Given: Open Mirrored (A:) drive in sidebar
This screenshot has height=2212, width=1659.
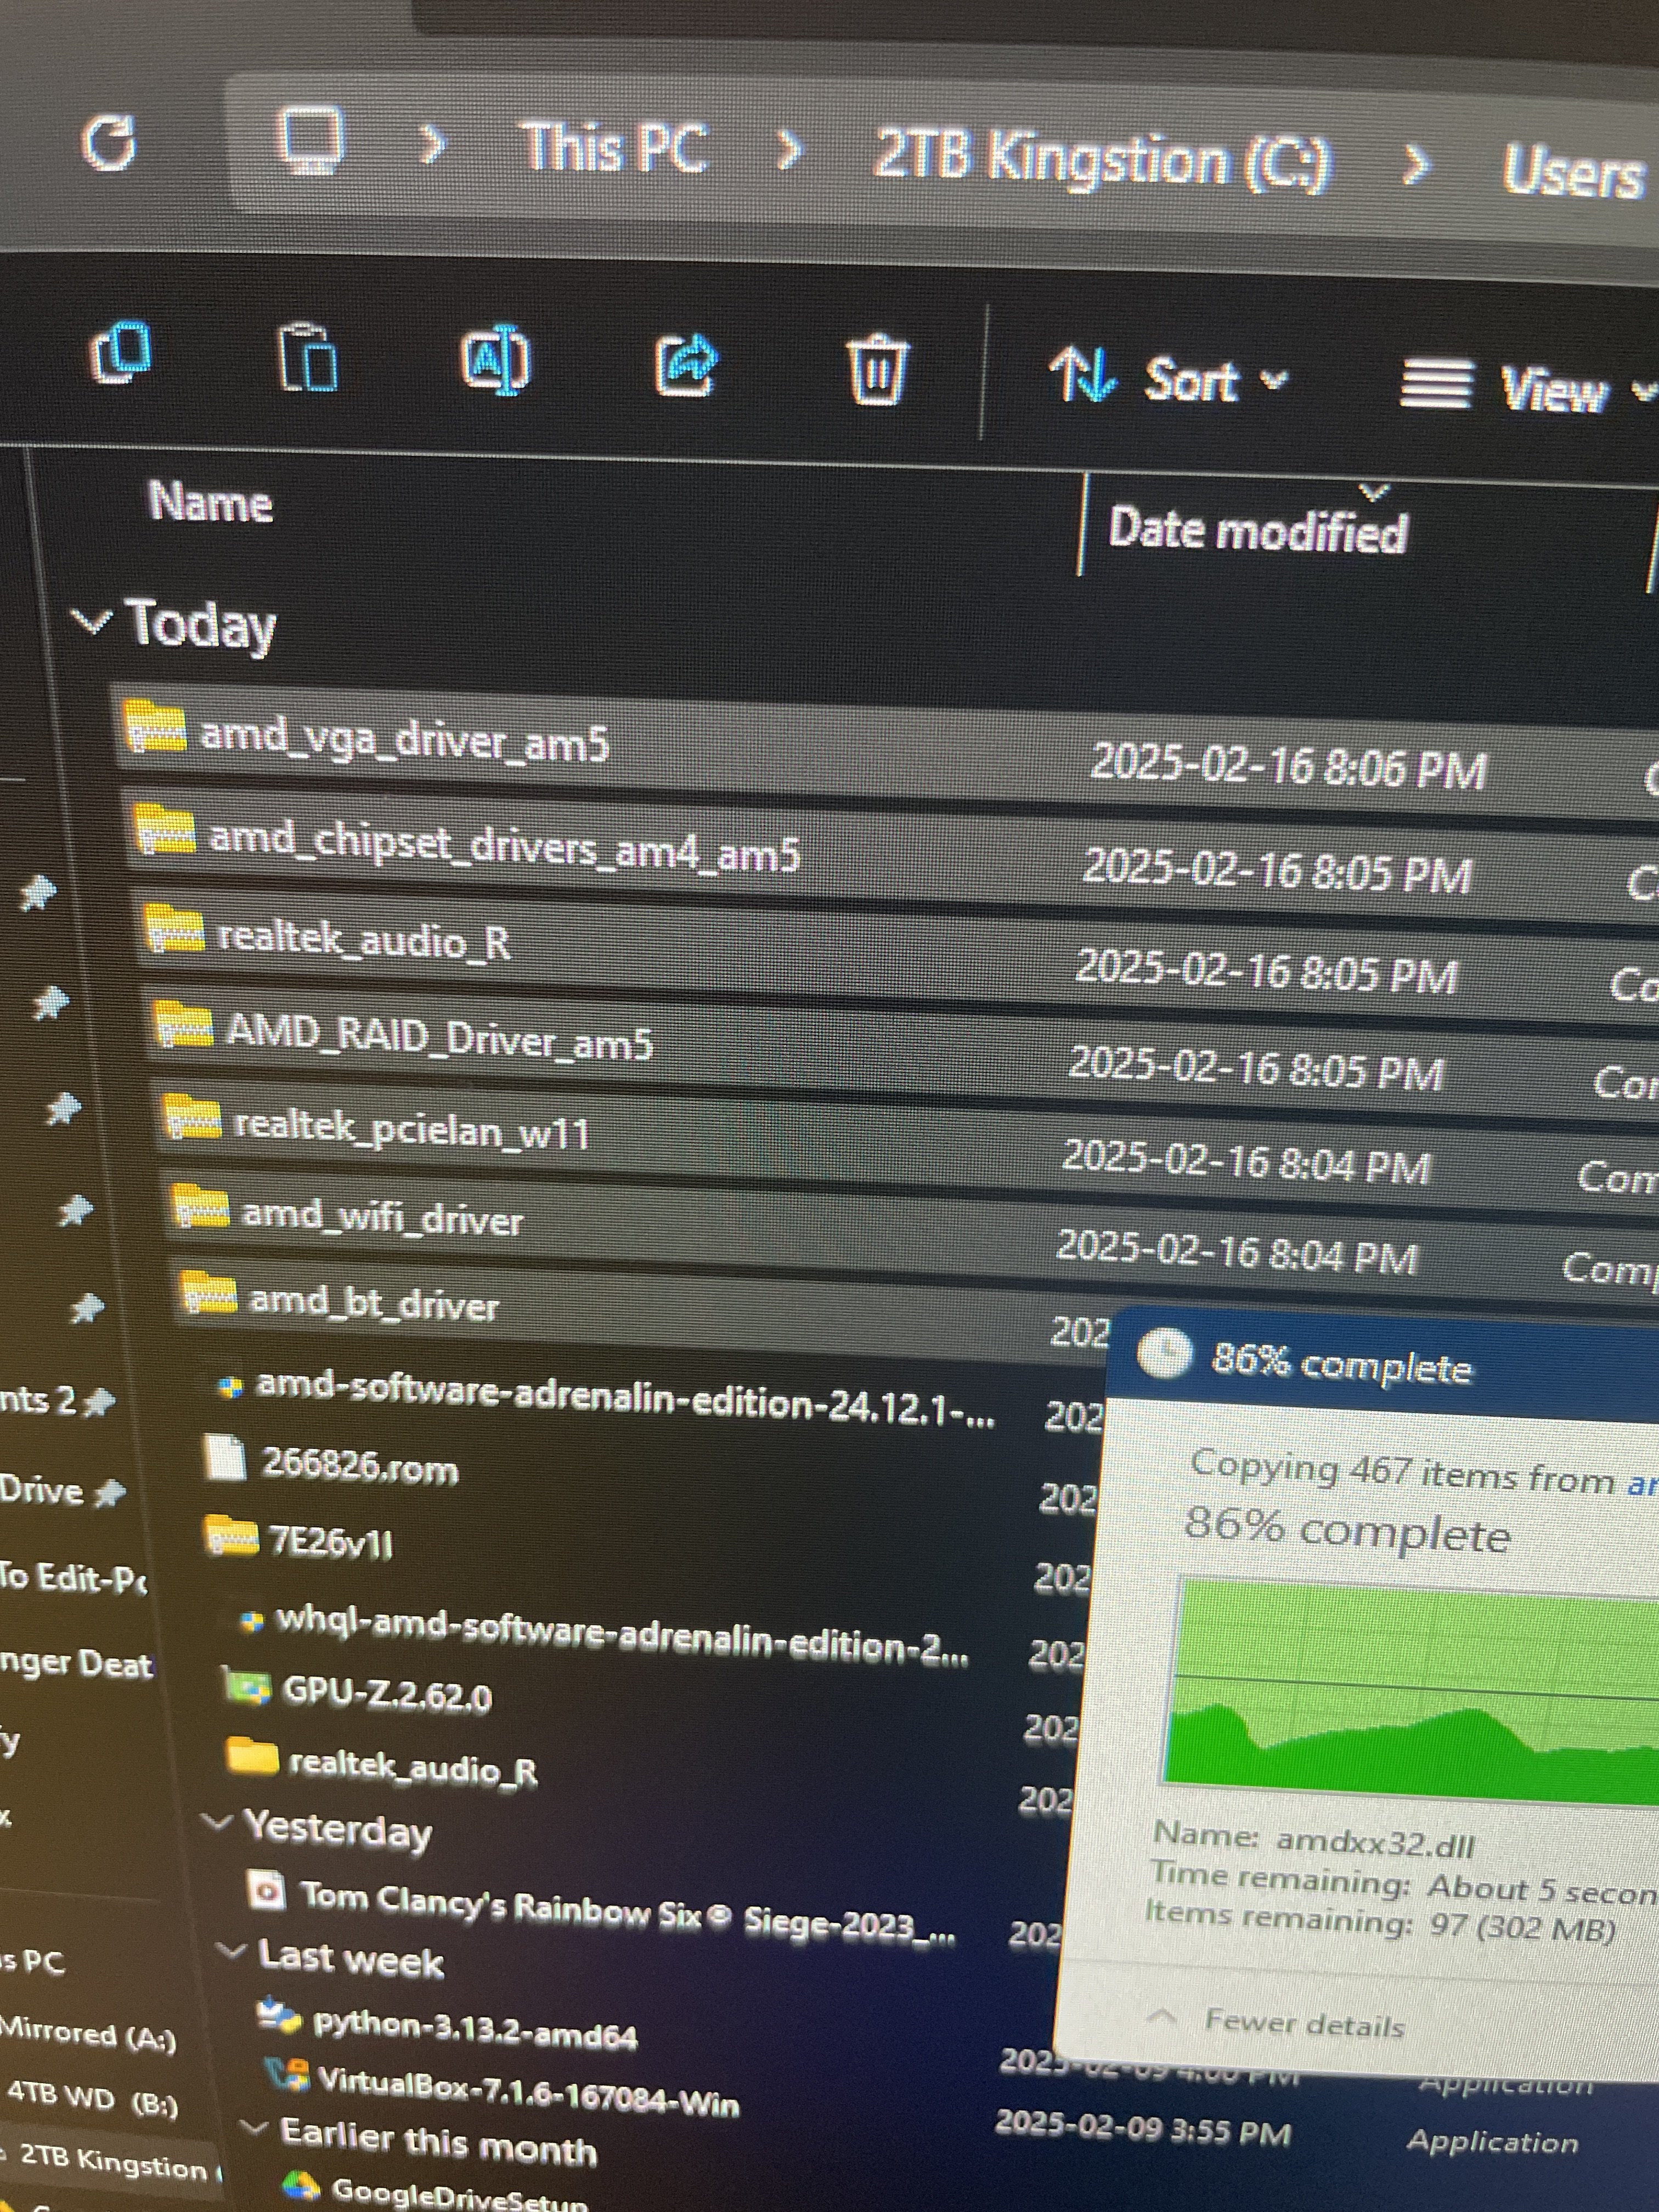Looking at the screenshot, I should pos(88,2033).
